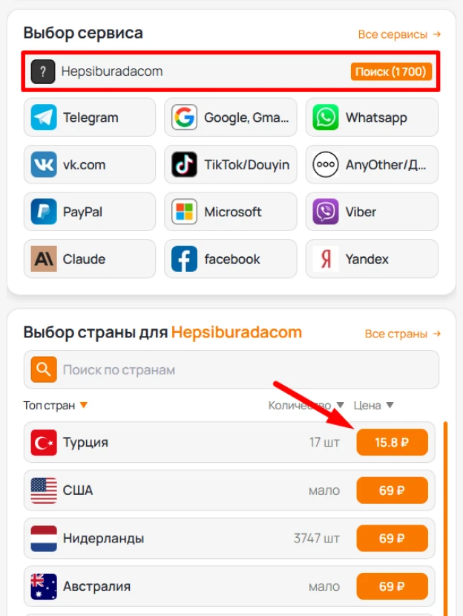Focus the Поиск по странам field

point(231,370)
